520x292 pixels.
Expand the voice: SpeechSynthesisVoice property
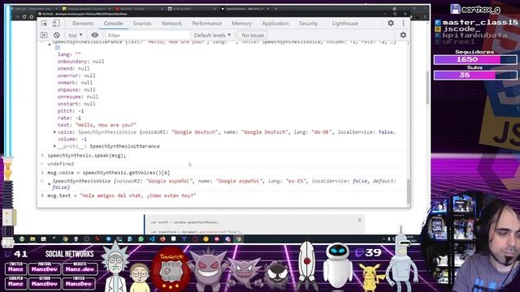54,132
